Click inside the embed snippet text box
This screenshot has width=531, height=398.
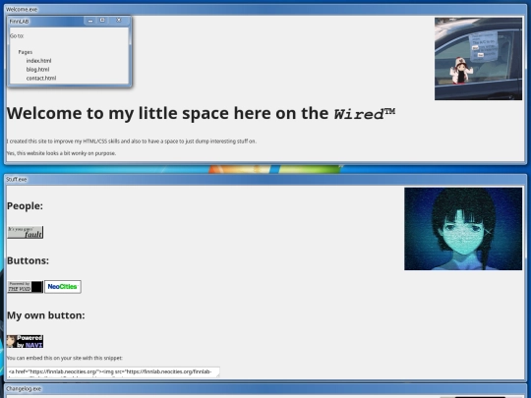(x=113, y=371)
